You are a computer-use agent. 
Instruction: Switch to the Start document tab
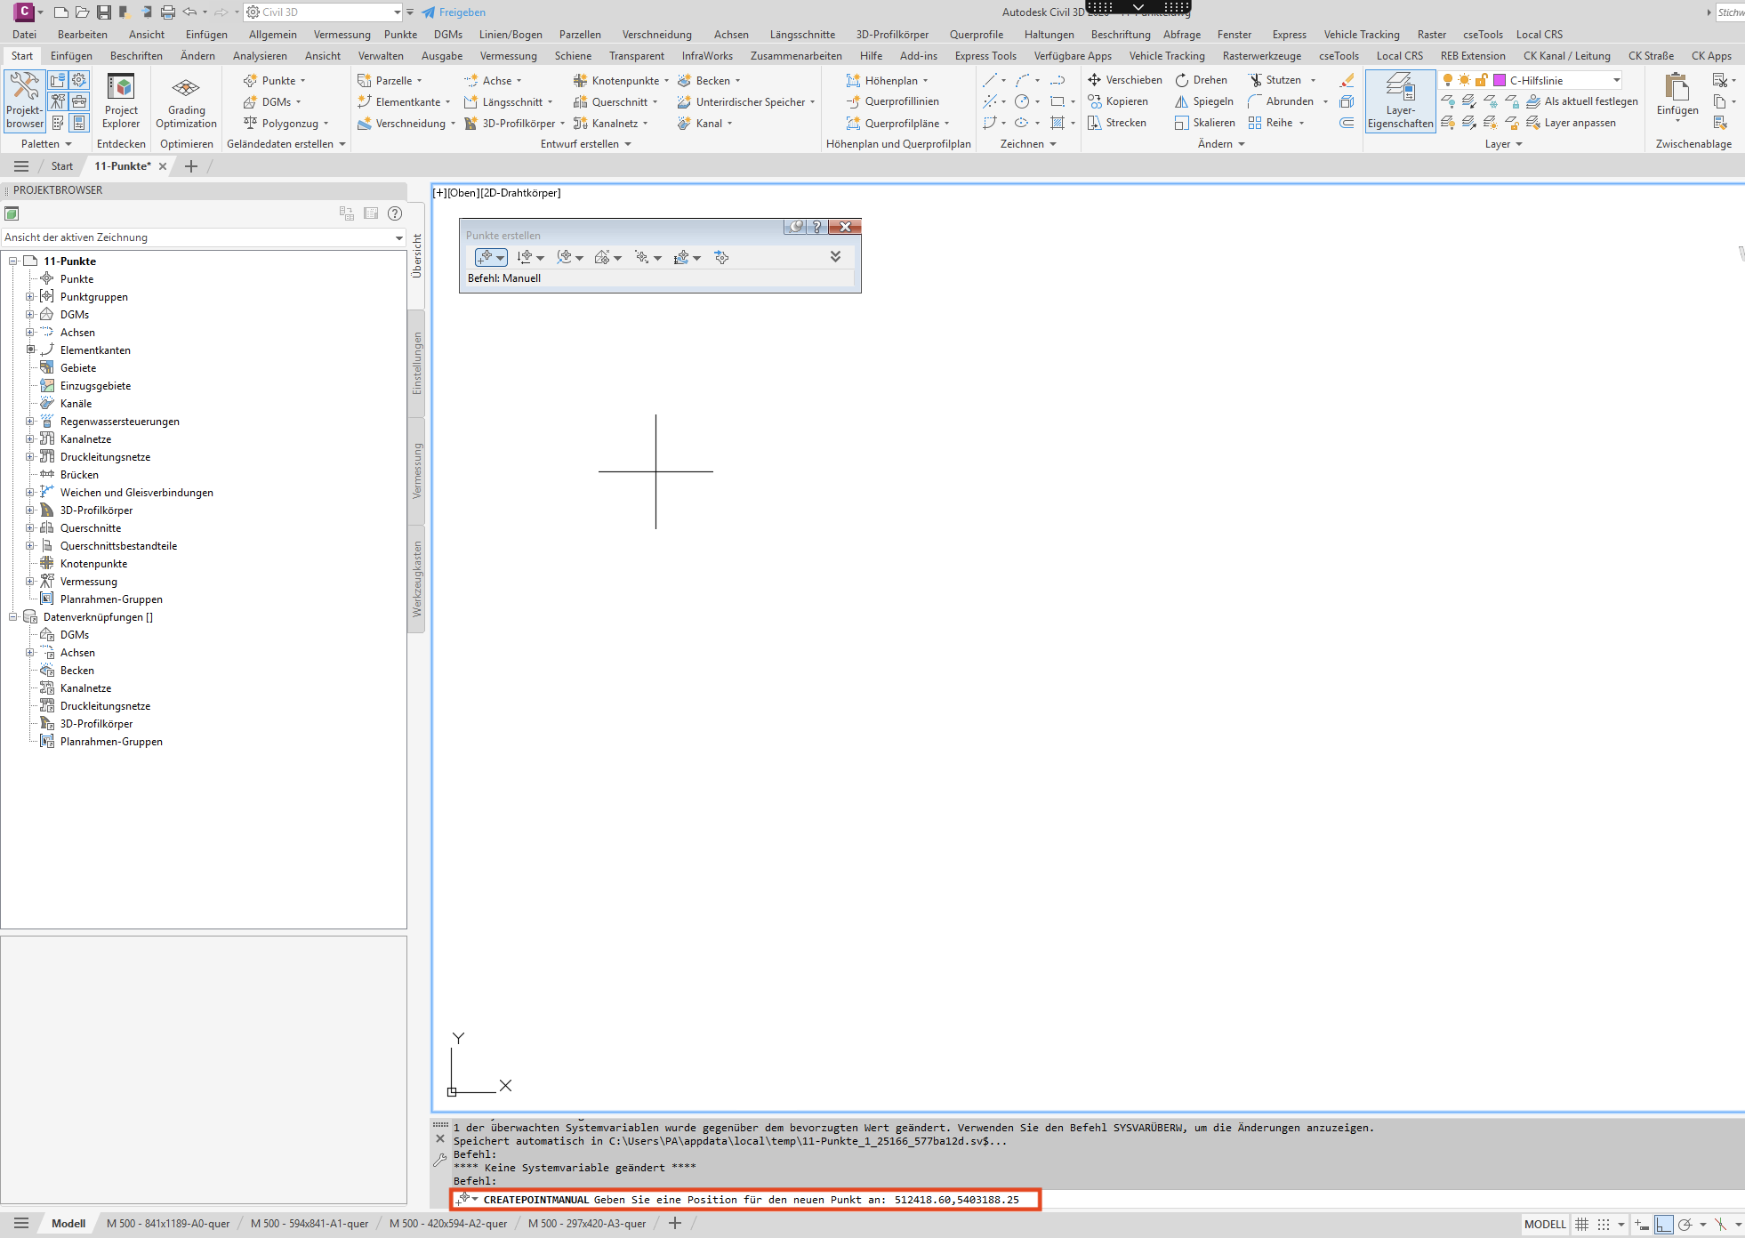pos(61,166)
